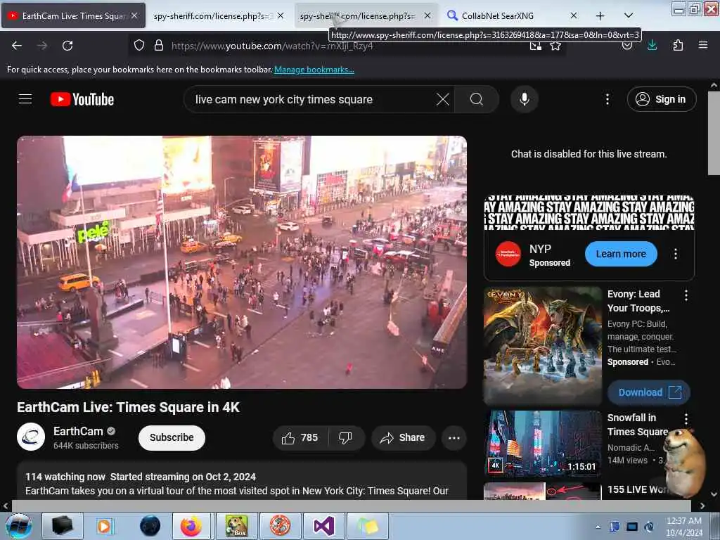
Task: Close the EarthCam Live tab
Action: pos(134,15)
